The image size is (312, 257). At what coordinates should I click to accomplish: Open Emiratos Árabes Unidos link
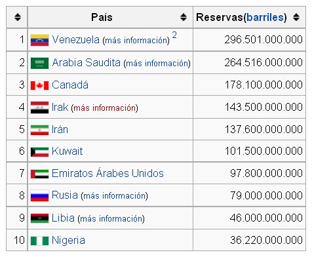coord(107,173)
